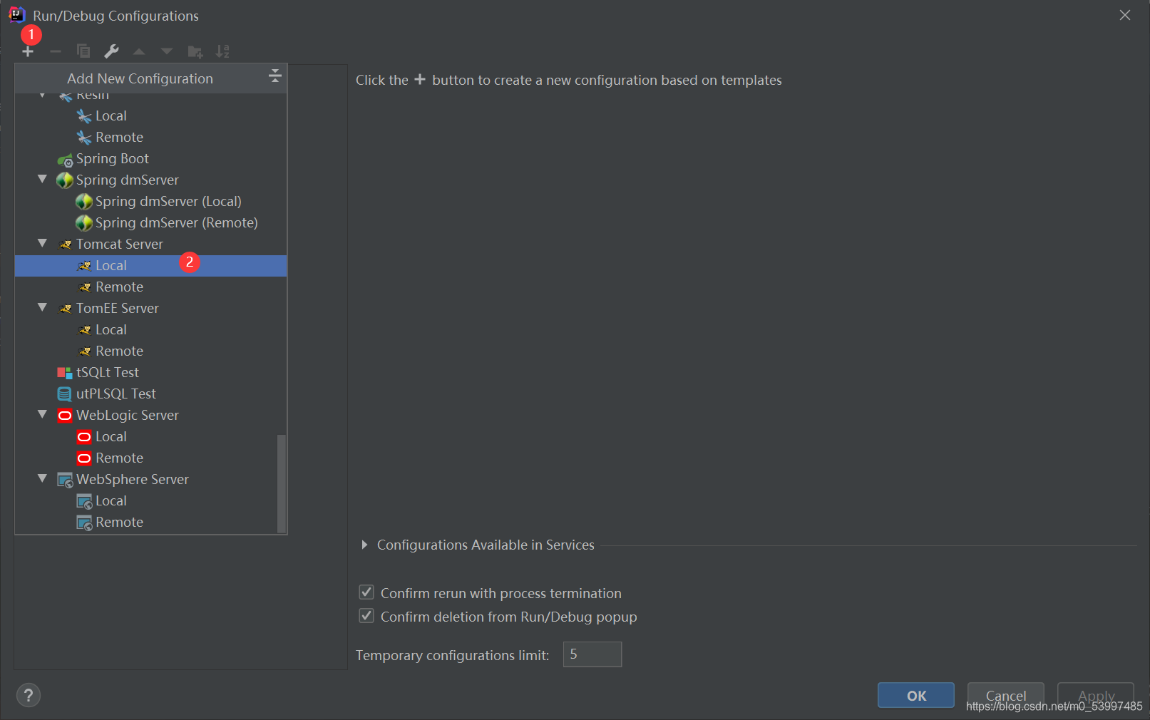
Task: Click the Temporary configurations limit field
Action: [592, 654]
